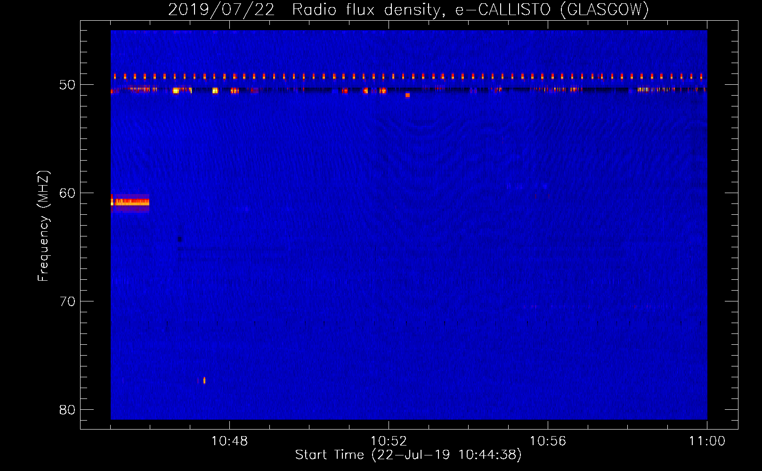762x471 pixels.
Task: Click the 'Frequency (MHZ)' axis label
Action: click(x=43, y=226)
